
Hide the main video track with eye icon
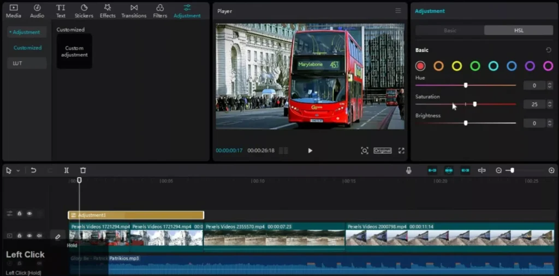(x=29, y=236)
